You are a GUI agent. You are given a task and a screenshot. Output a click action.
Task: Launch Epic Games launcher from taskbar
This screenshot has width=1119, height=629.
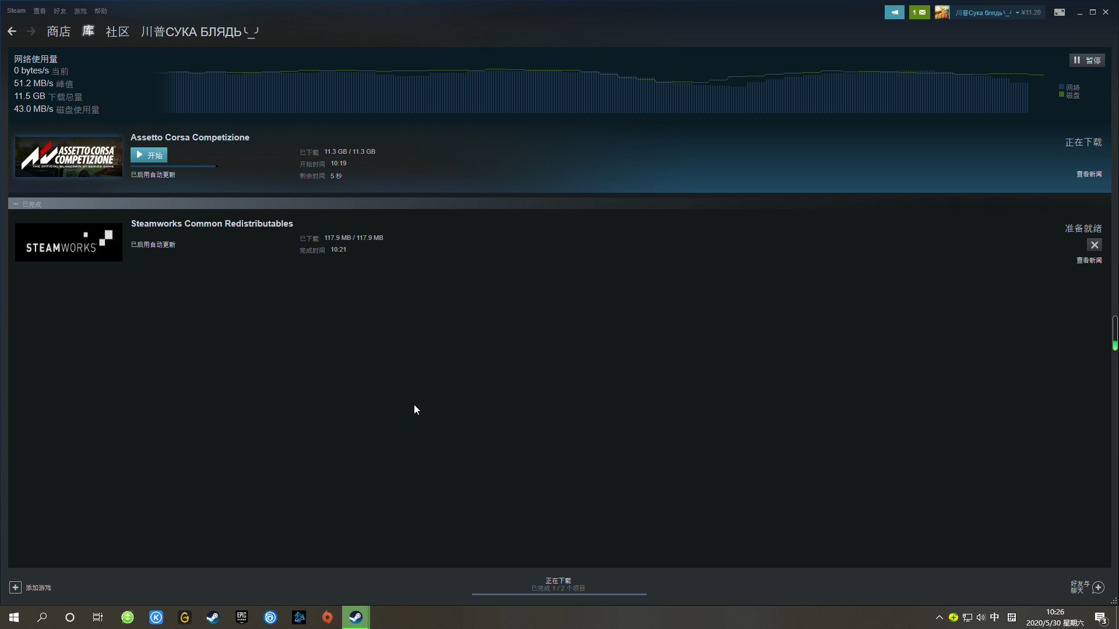(242, 617)
